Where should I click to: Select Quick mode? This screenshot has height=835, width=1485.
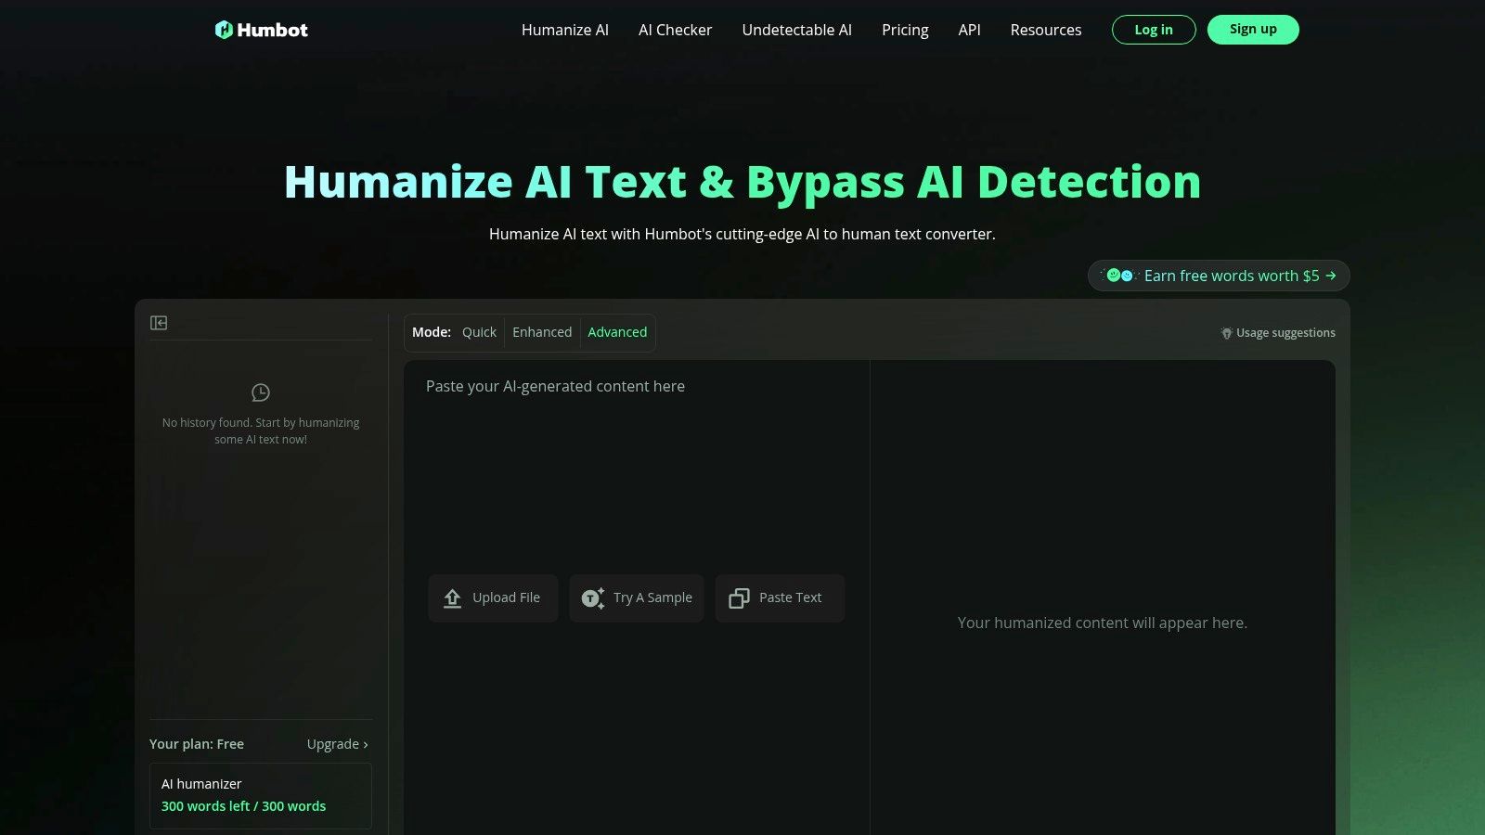479,332
